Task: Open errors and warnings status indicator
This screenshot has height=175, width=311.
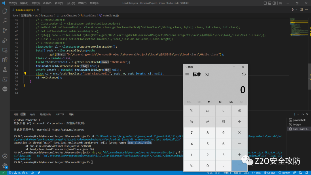Action: [x=18, y=173]
